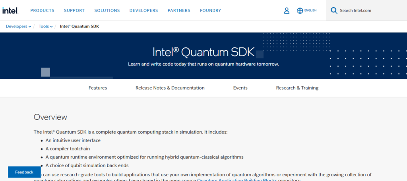Open the Partners menu
This screenshot has width=407, height=181.
click(179, 10)
